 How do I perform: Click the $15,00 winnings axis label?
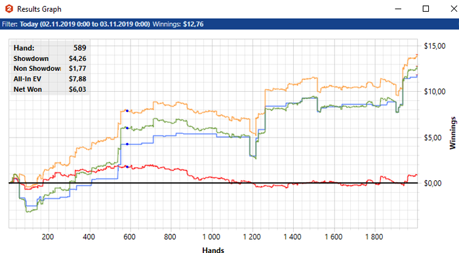point(435,46)
